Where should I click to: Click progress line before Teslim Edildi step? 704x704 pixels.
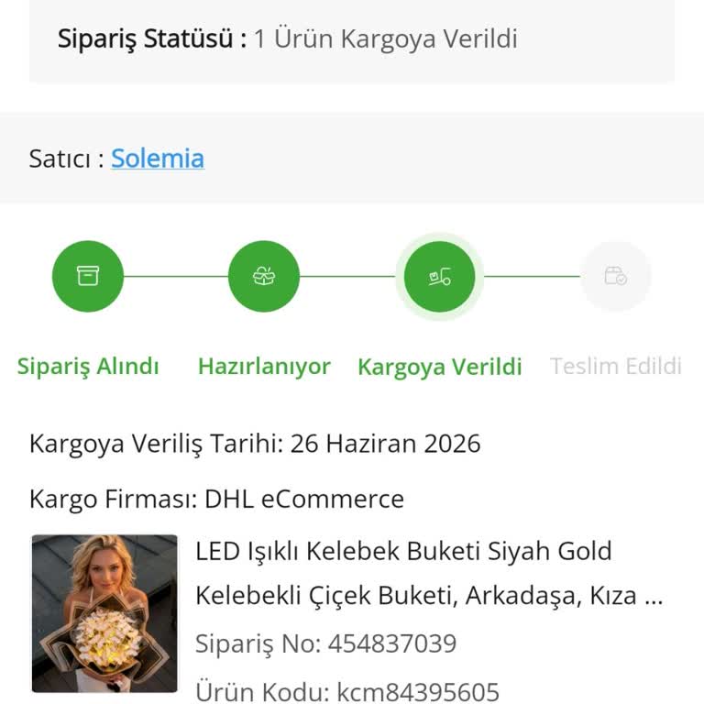click(x=532, y=276)
